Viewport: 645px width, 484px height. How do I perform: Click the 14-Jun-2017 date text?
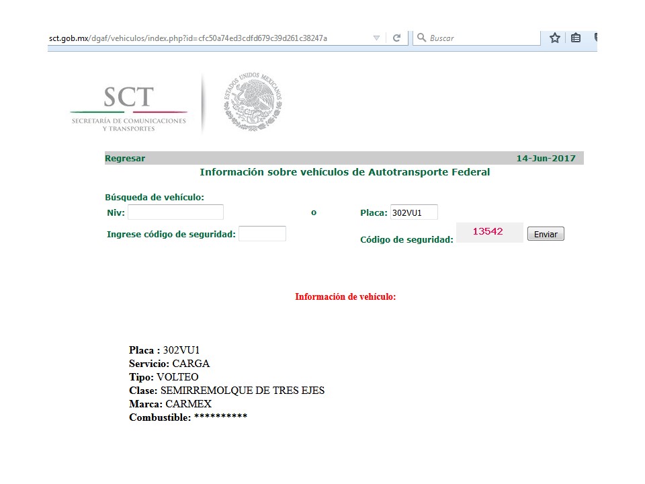[x=546, y=159]
